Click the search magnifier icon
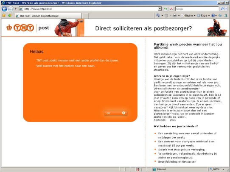The image size is (230, 172). (222, 9)
